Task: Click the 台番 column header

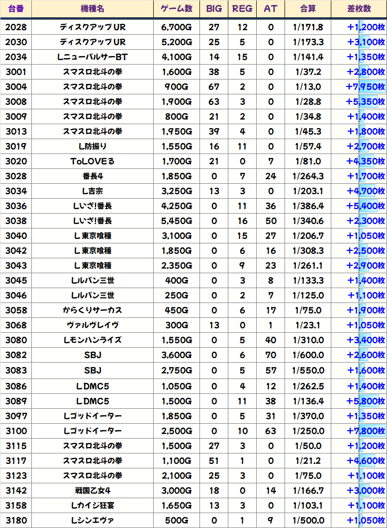Action: (x=16, y=9)
